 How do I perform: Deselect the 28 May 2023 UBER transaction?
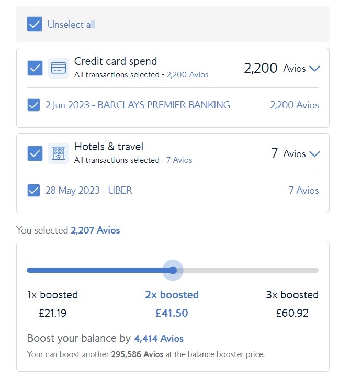click(33, 191)
